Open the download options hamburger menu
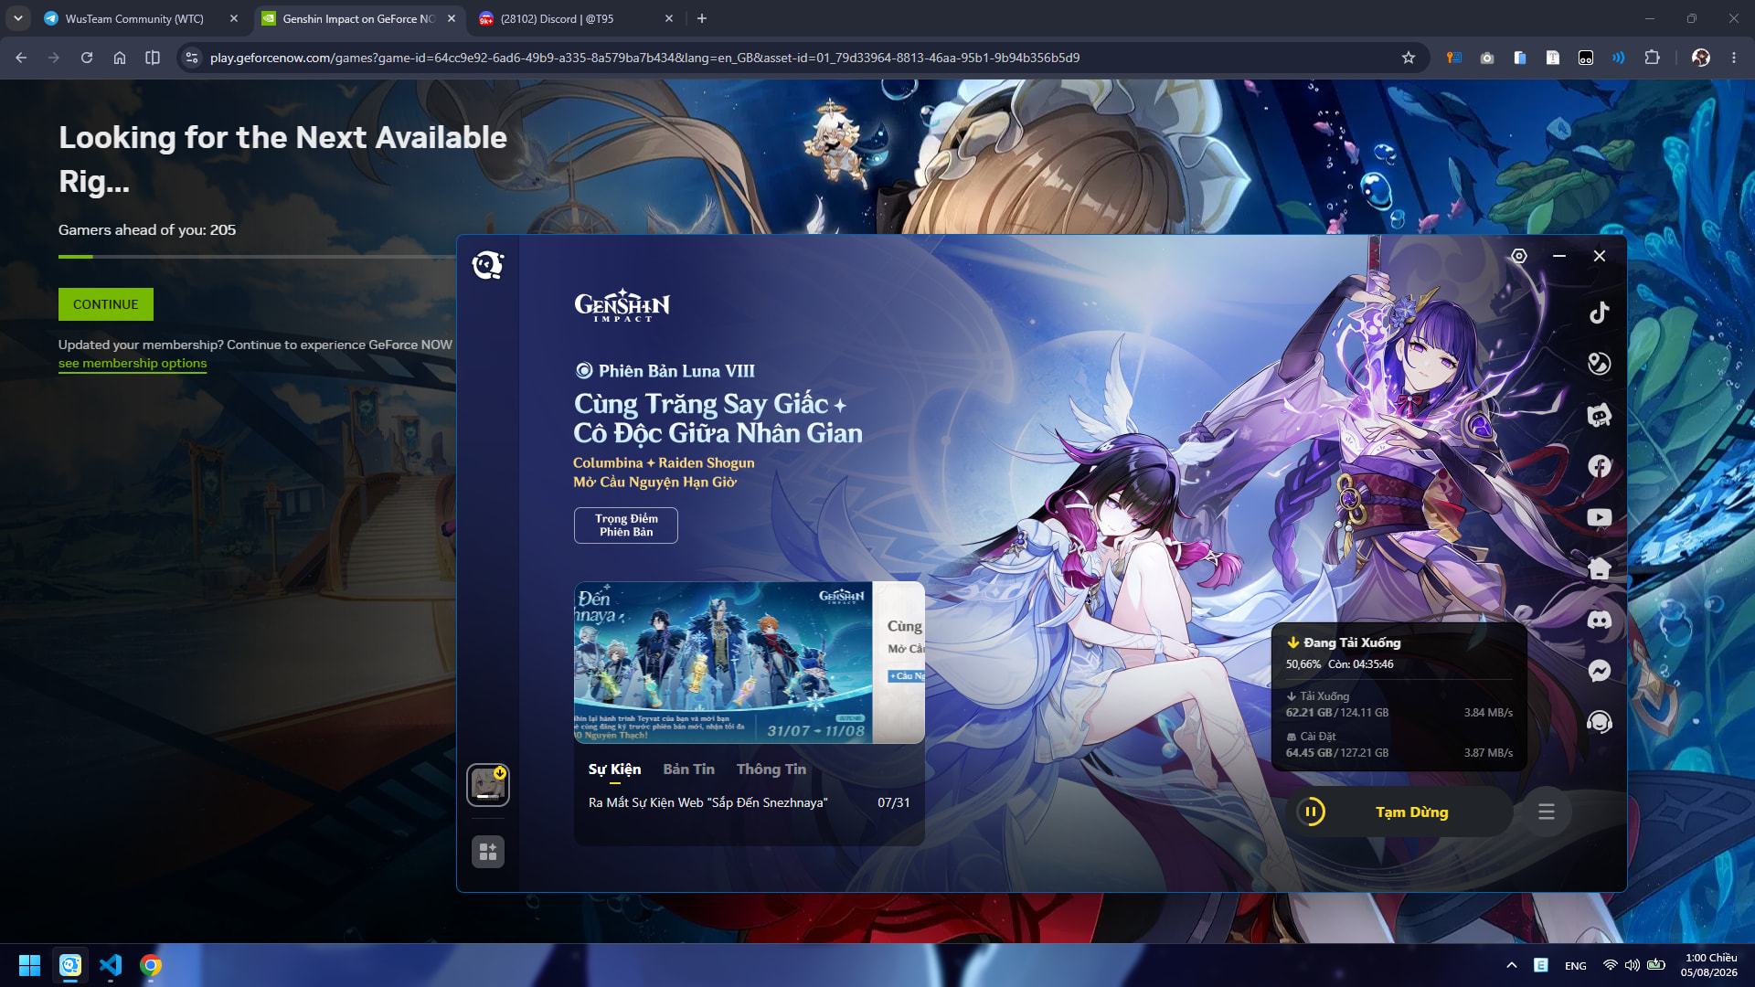 1547,812
